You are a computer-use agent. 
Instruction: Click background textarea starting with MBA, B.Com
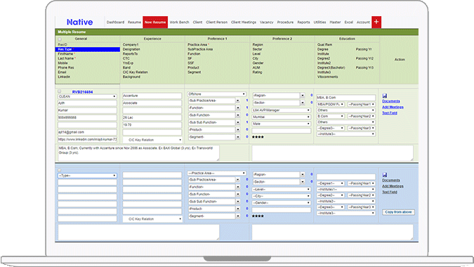tap(139, 152)
